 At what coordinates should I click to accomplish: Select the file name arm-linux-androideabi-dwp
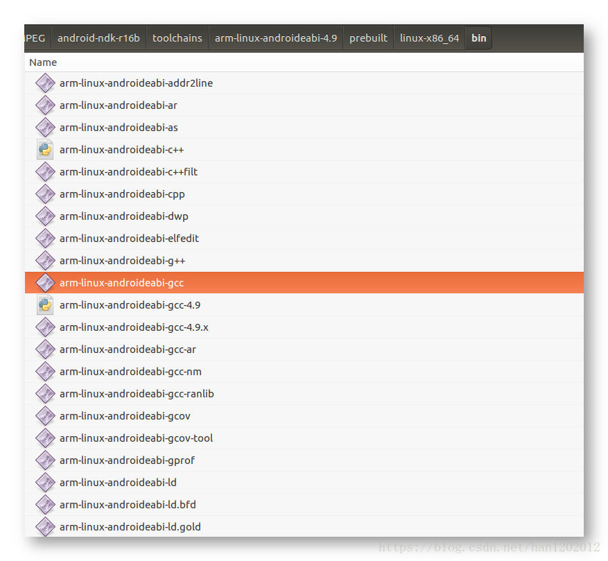pyautogui.click(x=124, y=216)
